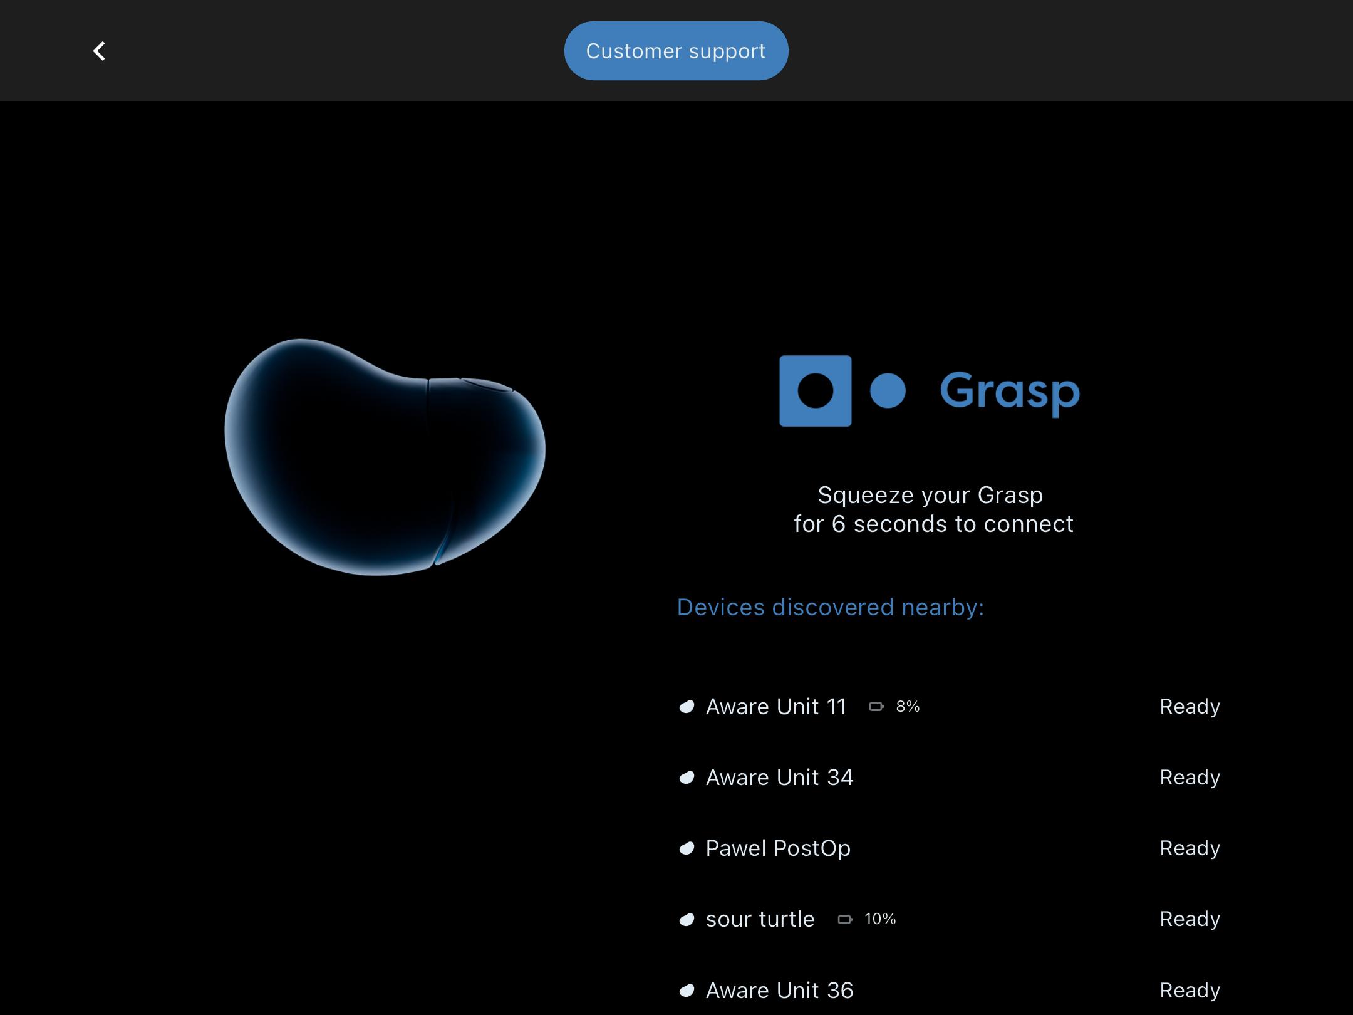Viewport: 1353px width, 1015px height.
Task: Click Ready status for Aware Unit 34
Action: (1190, 778)
